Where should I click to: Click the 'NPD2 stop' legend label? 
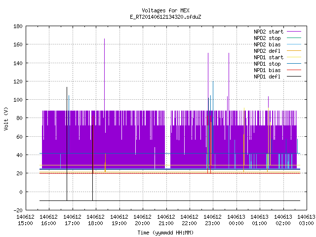click(x=267, y=38)
